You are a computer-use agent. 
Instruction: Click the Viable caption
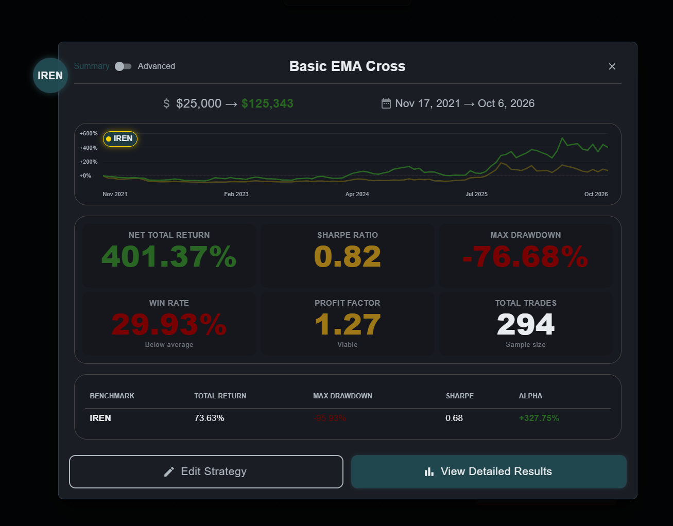click(348, 344)
